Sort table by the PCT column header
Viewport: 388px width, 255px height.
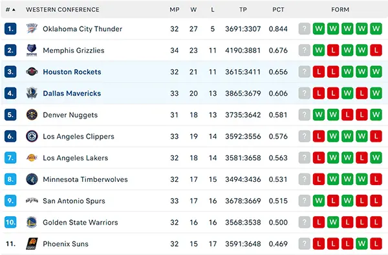pyautogui.click(x=278, y=10)
